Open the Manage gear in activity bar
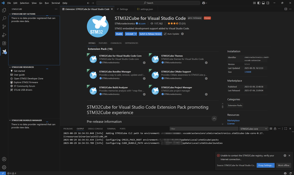 pyautogui.click(x=4, y=167)
